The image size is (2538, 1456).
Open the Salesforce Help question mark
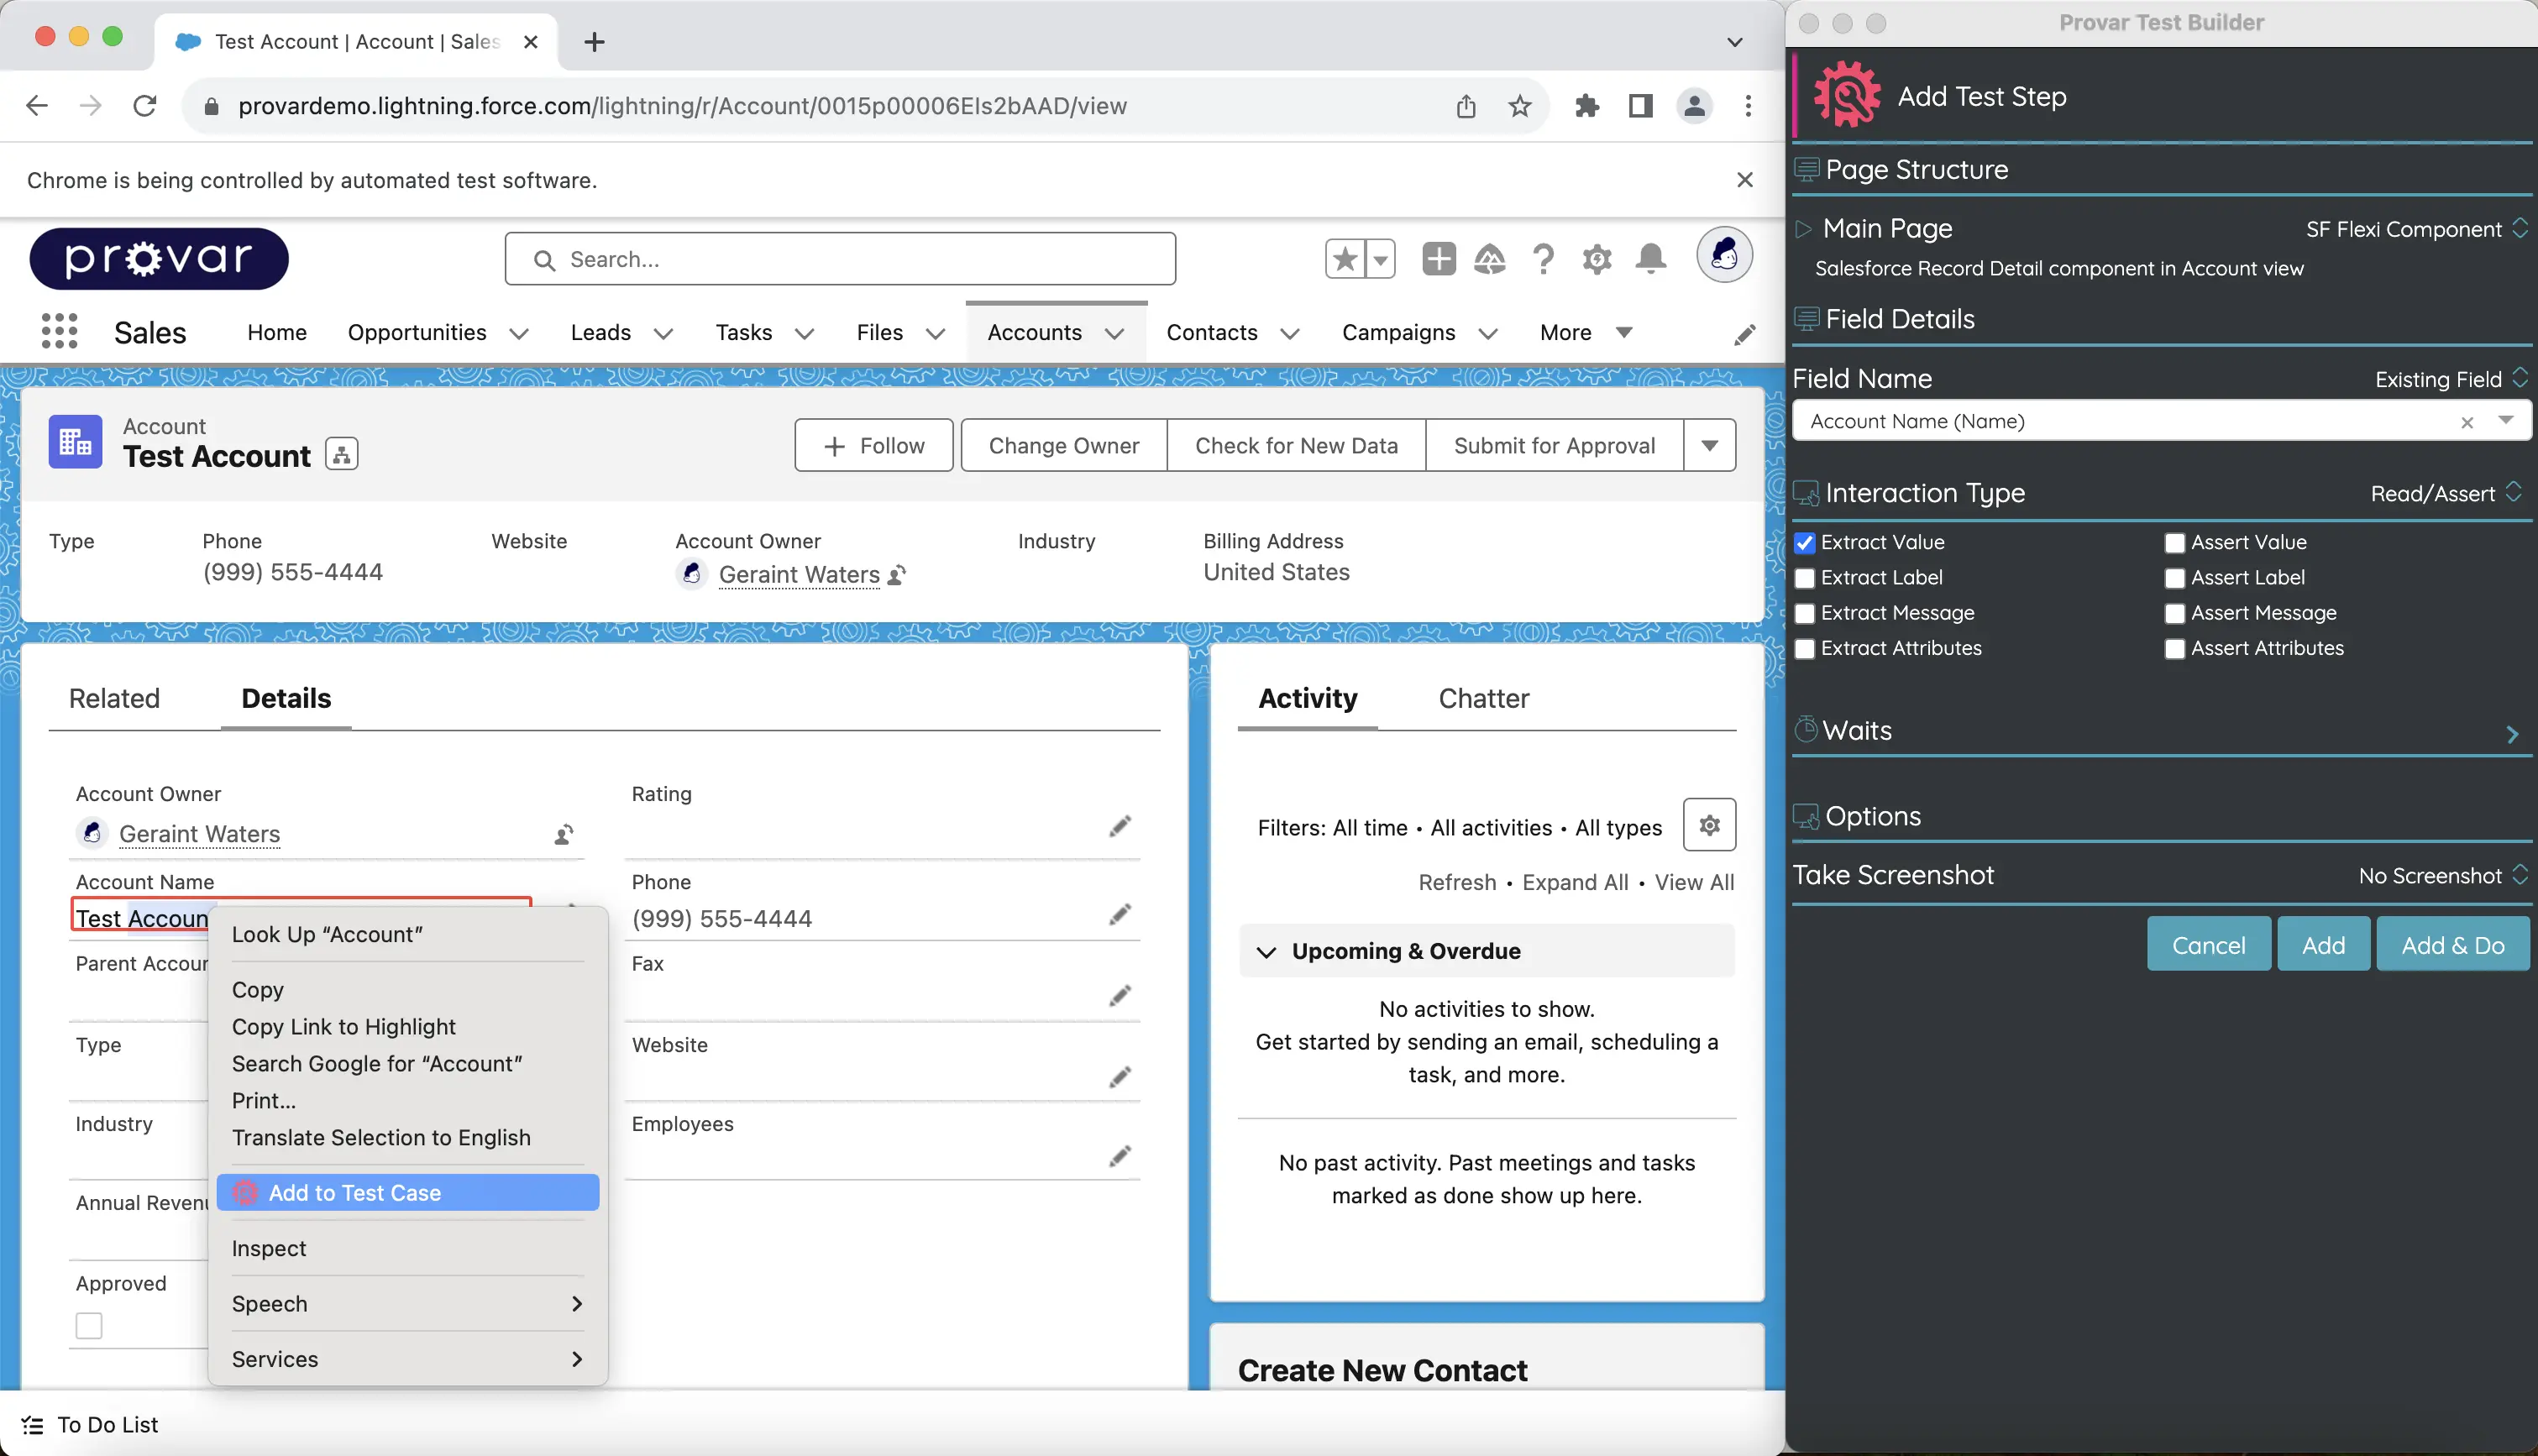point(1543,259)
